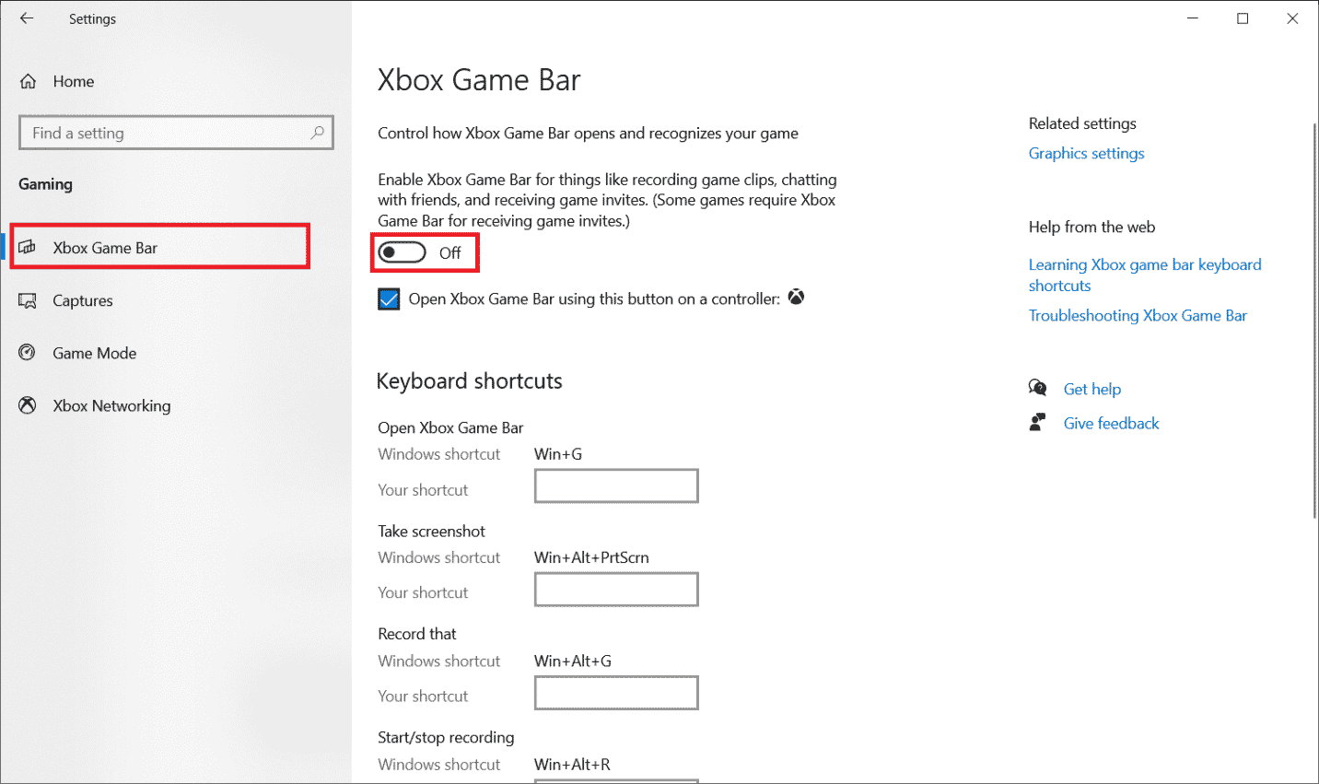Click the Home house icon
This screenshot has height=784, width=1319.
click(29, 82)
